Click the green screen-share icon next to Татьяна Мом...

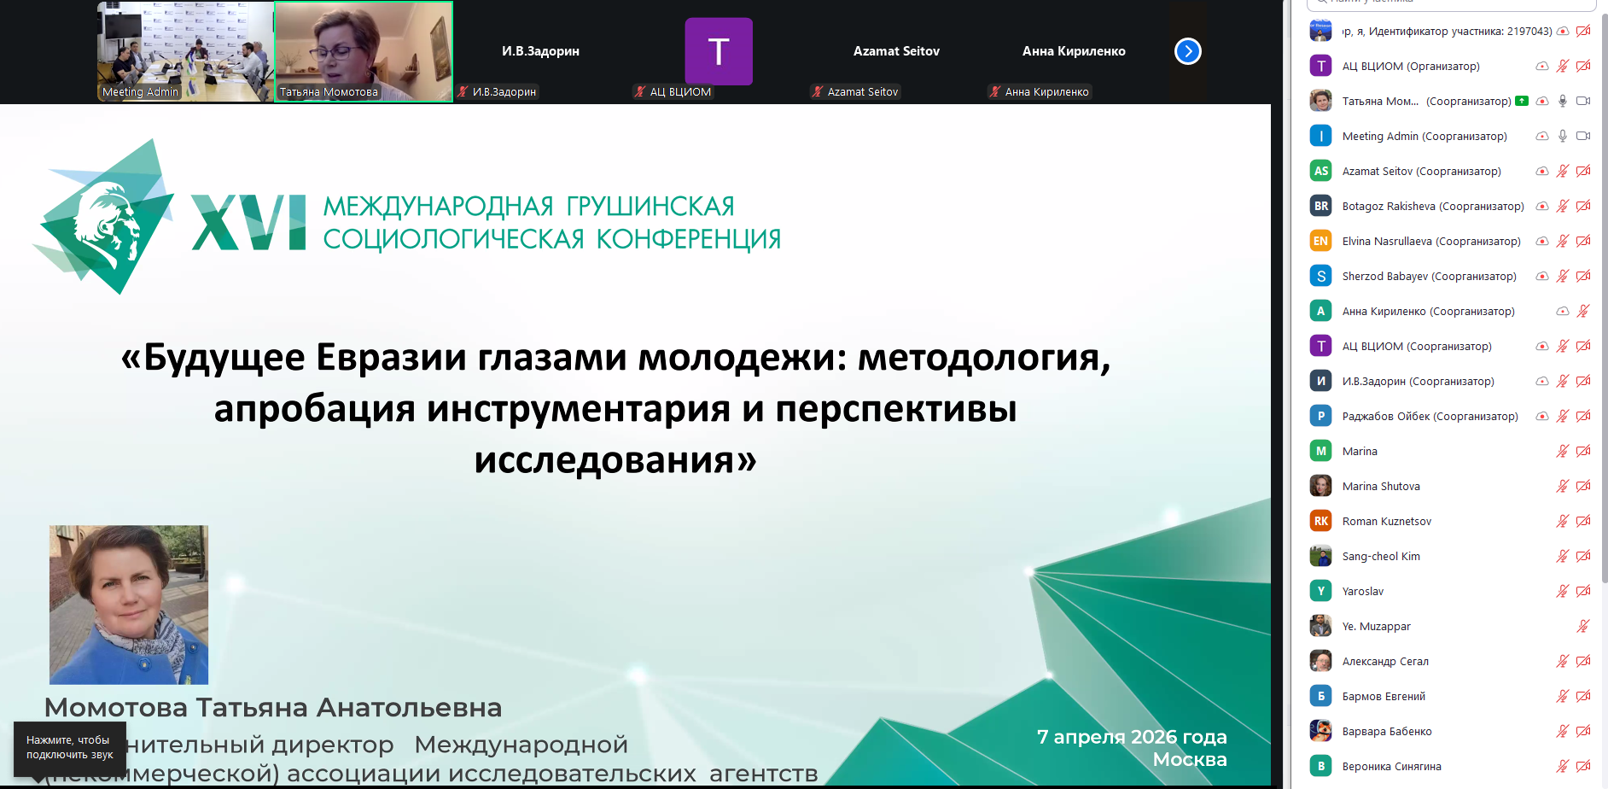[1522, 101]
